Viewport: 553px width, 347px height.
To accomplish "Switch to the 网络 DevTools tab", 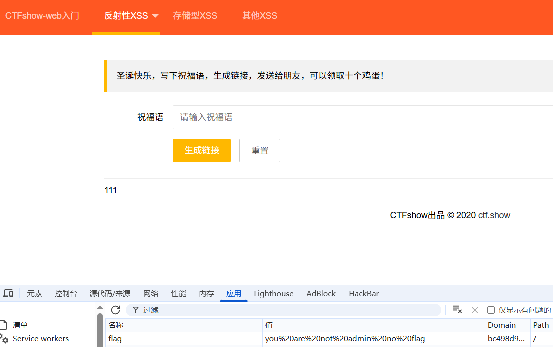I will pos(151,294).
